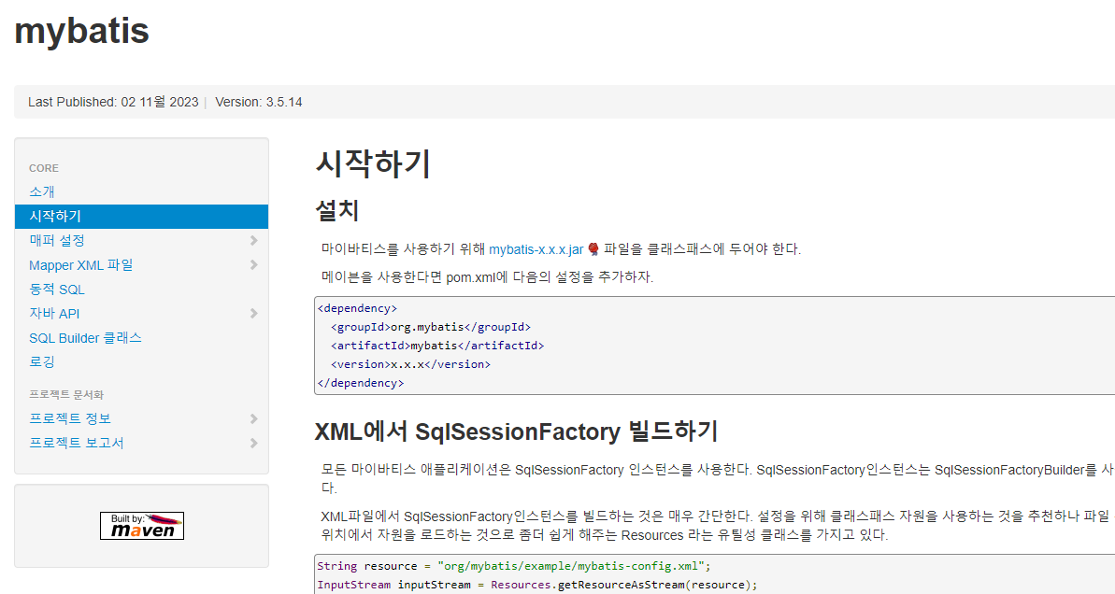The height and width of the screenshot is (594, 1115).
Task: Open the 로깅 sidebar link
Action: click(42, 361)
